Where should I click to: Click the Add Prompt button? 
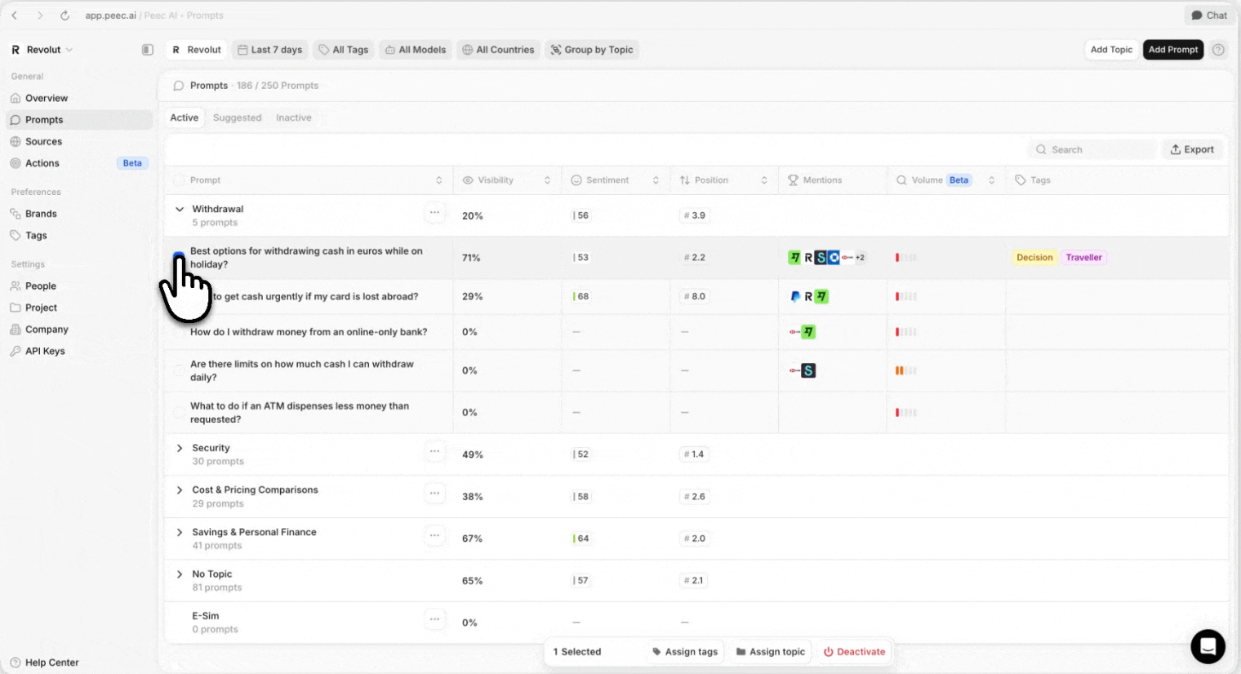coord(1172,50)
